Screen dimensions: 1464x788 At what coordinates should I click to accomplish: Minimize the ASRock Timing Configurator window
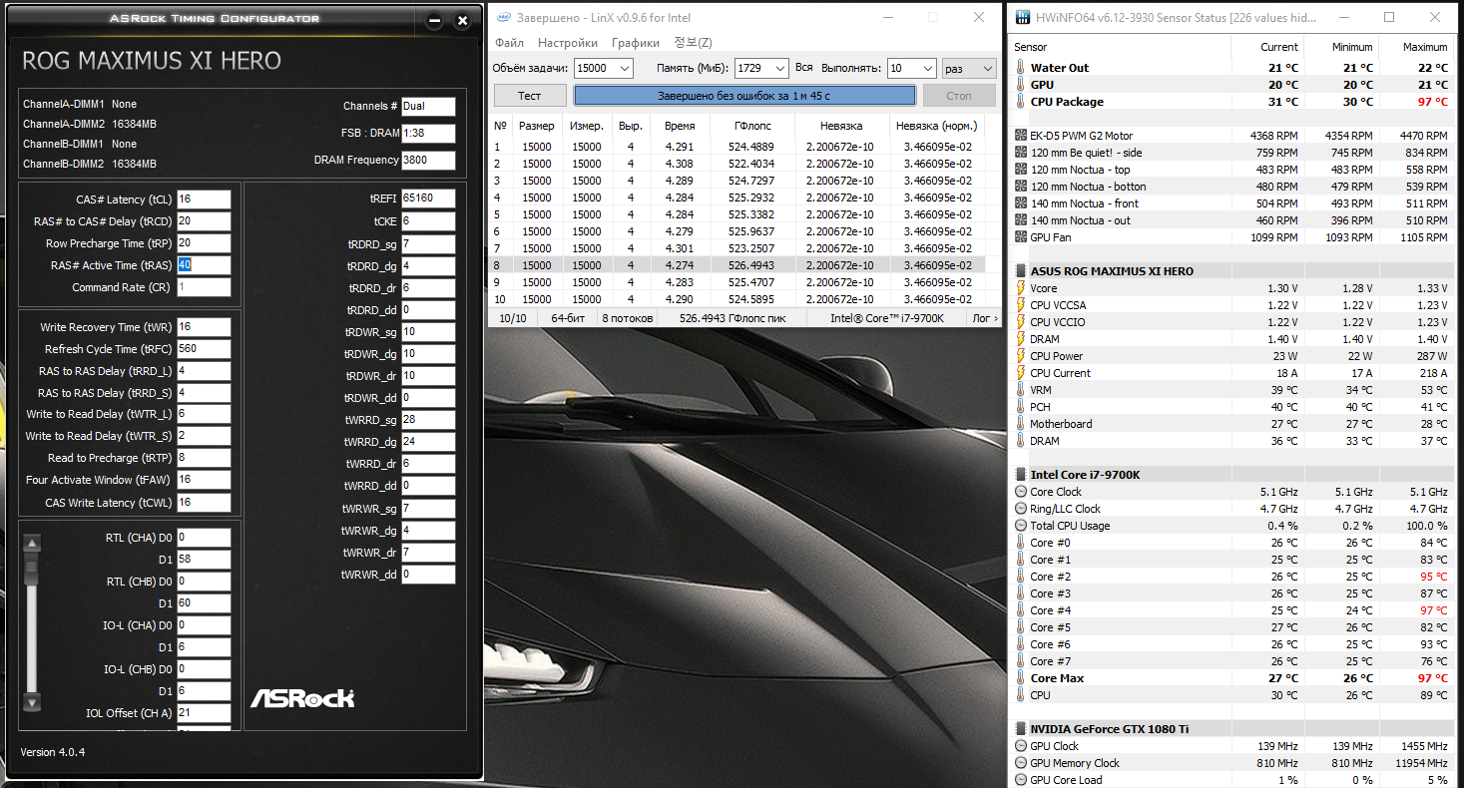(434, 20)
